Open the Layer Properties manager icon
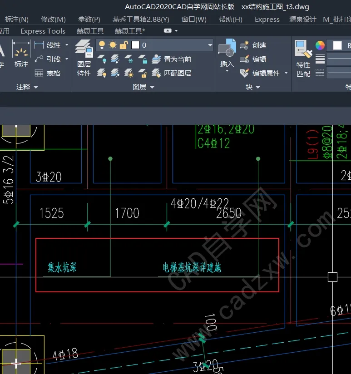This screenshot has width=351, height=374. (x=84, y=49)
